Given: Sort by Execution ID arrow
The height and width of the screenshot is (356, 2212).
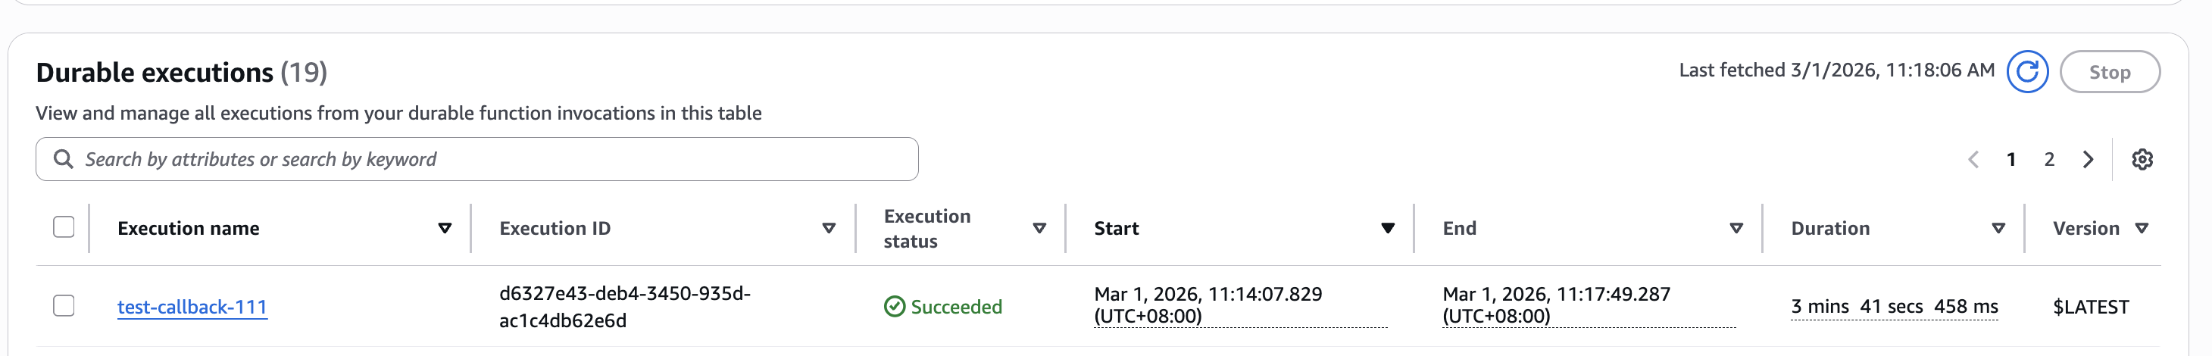Looking at the screenshot, I should click(828, 228).
